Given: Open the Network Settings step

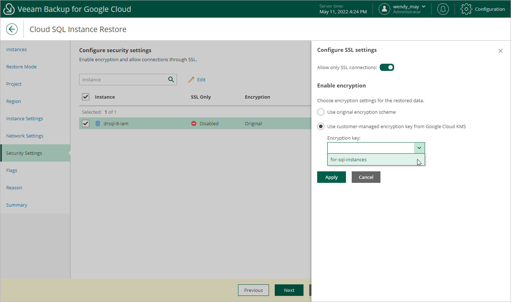Looking at the screenshot, I should (x=24, y=136).
